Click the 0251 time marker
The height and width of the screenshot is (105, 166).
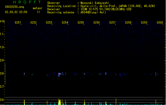18,23
